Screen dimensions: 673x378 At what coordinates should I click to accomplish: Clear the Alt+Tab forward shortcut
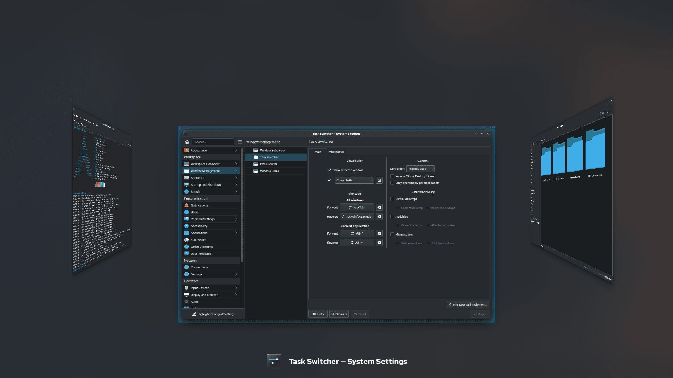[x=379, y=208]
